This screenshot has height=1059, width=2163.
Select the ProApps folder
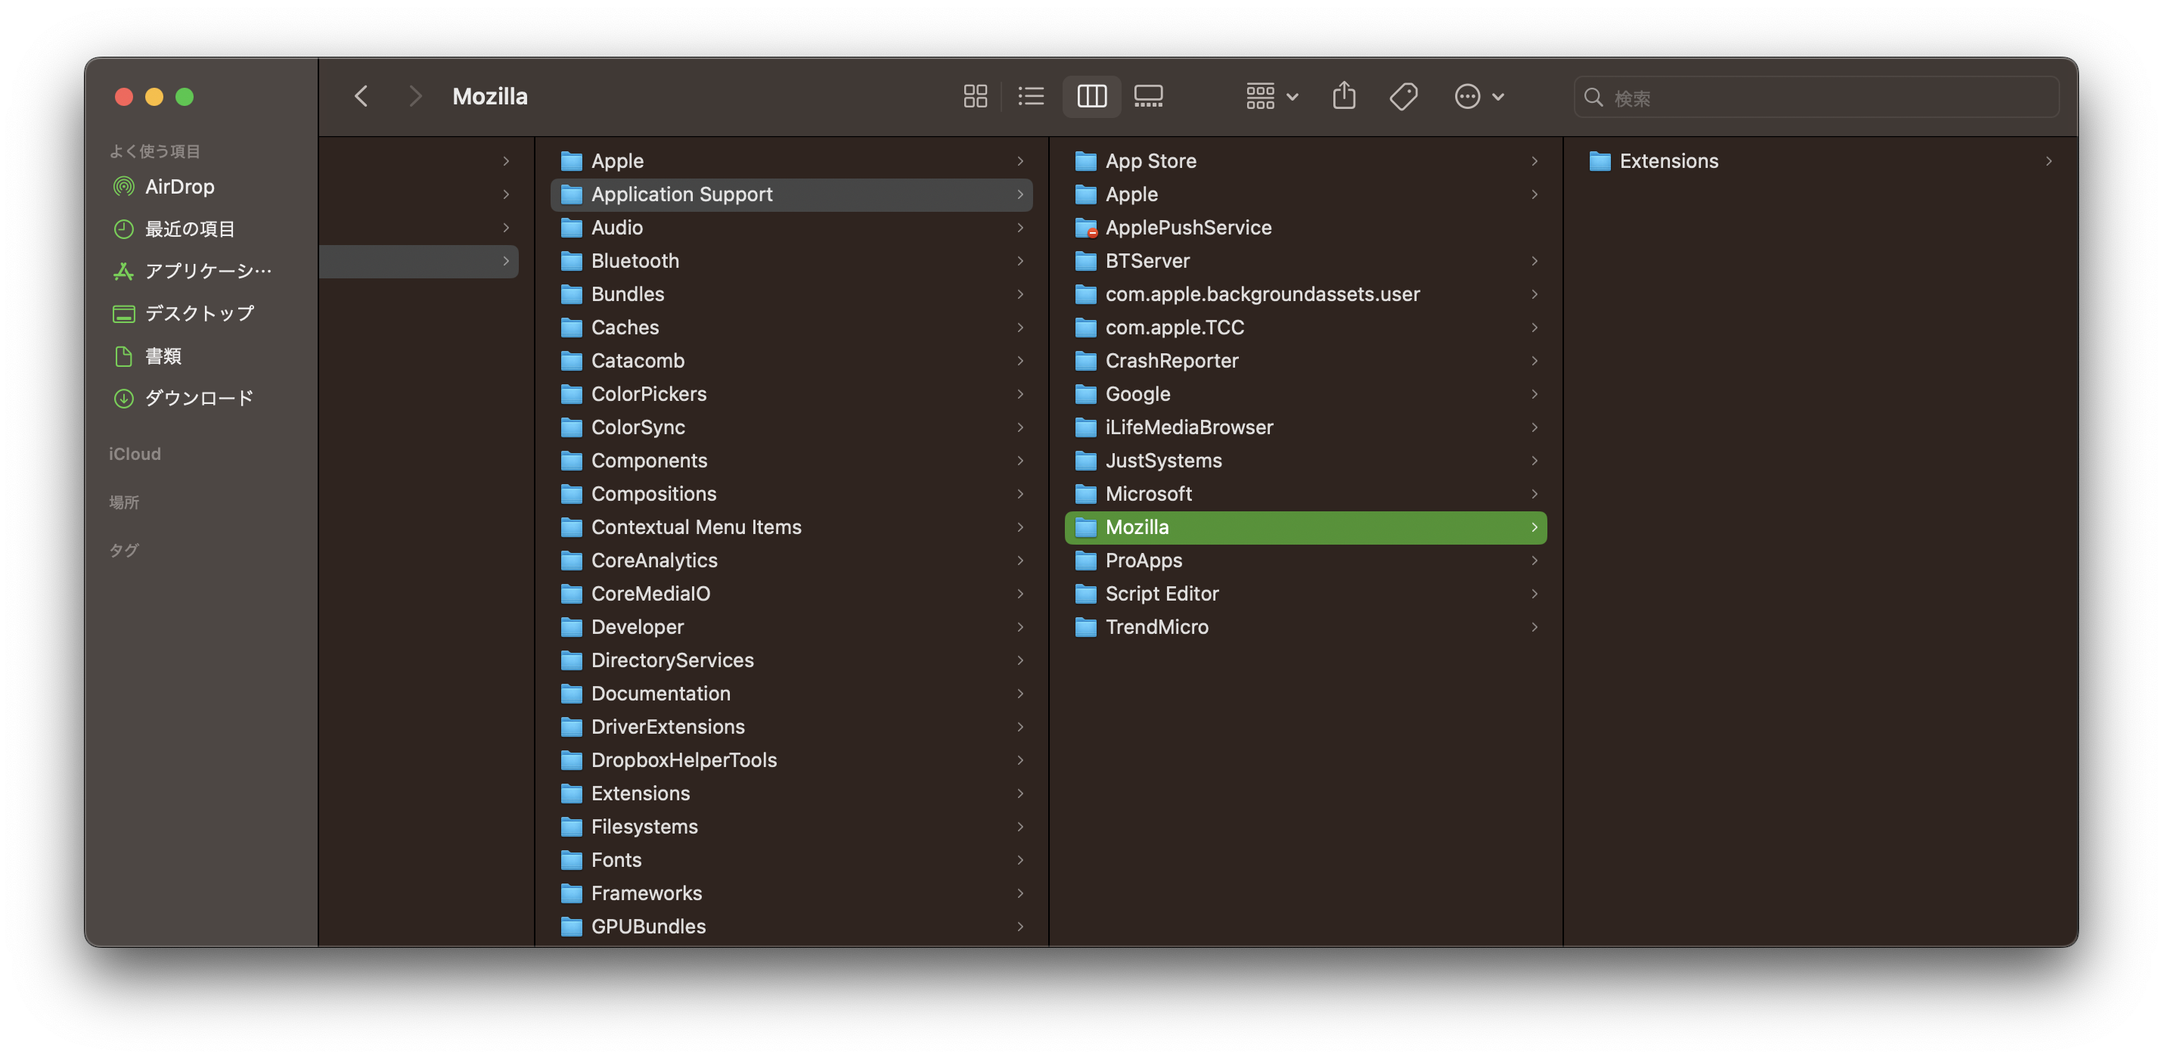1305,561
